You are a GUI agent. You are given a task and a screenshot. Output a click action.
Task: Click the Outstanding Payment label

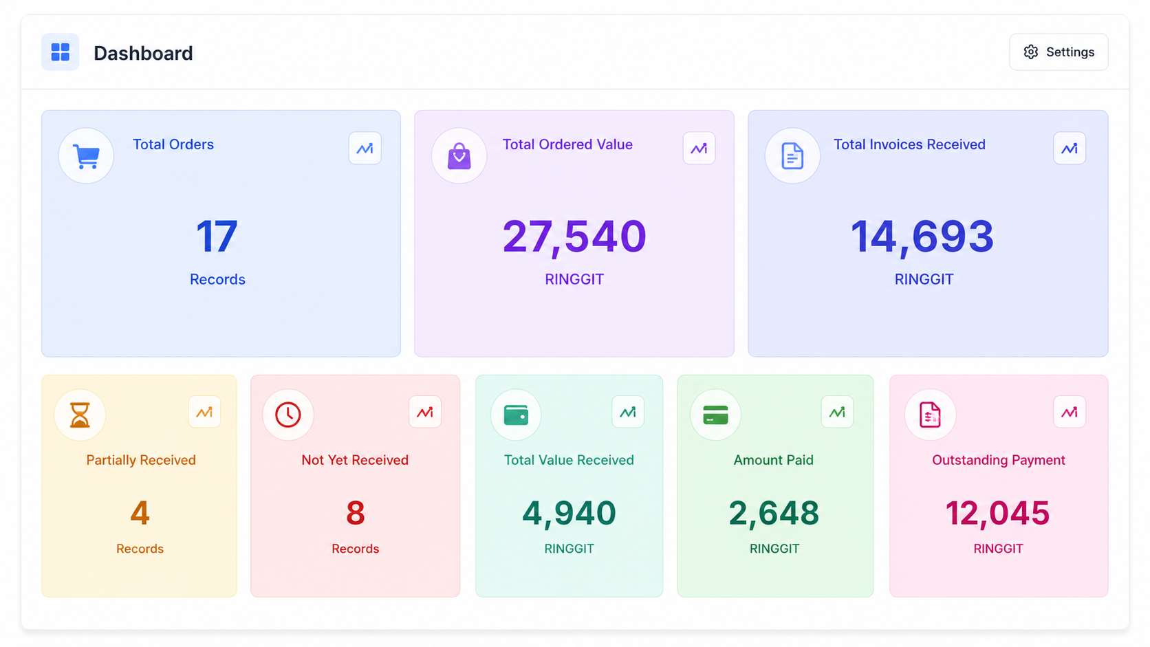point(999,460)
